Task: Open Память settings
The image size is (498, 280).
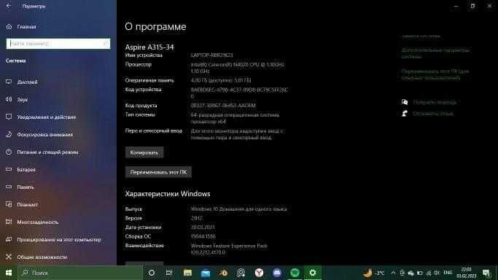Action: coord(20,187)
